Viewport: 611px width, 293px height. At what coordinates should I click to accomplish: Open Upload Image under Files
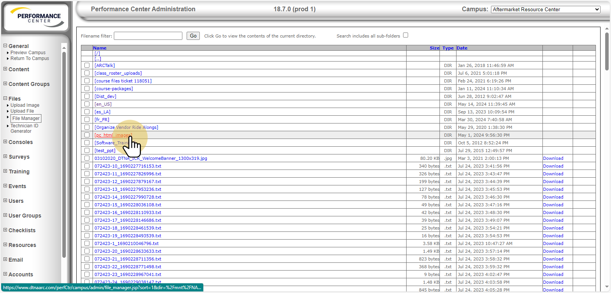pyautogui.click(x=25, y=105)
